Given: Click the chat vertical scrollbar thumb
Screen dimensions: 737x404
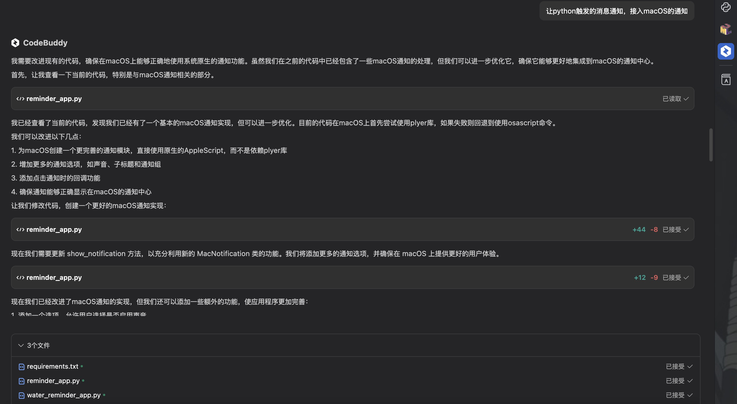Looking at the screenshot, I should pos(711,145).
